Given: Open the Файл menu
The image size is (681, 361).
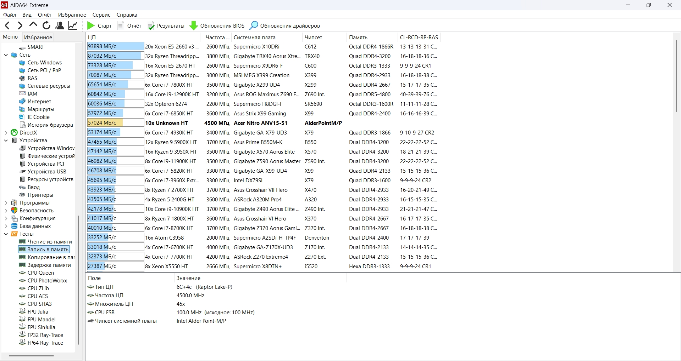Looking at the screenshot, I should pos(10,15).
